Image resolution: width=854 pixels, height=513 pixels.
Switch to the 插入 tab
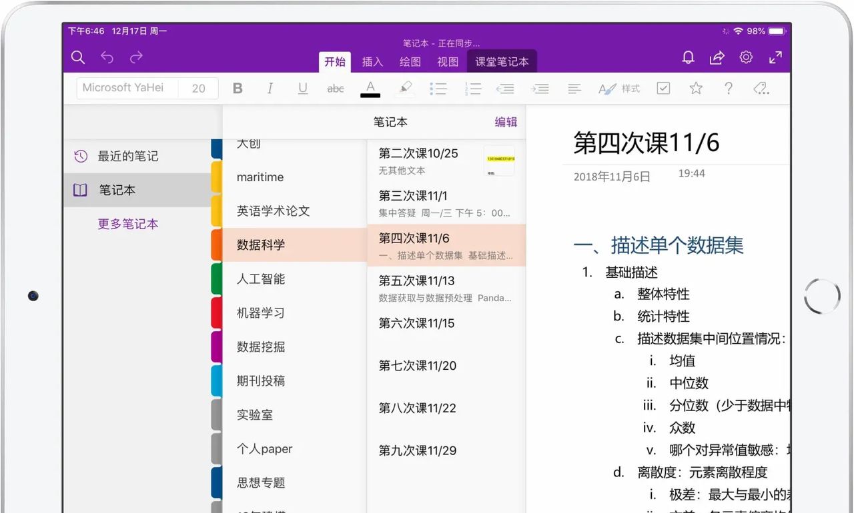coord(372,62)
